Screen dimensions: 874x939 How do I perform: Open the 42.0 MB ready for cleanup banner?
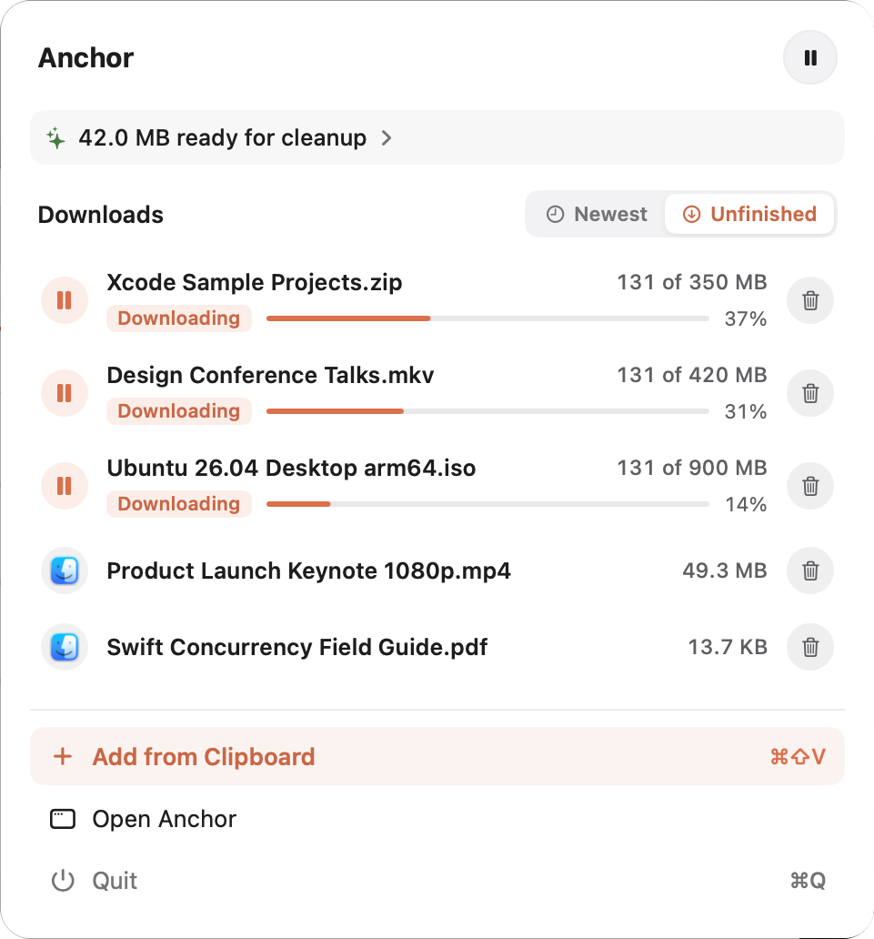click(437, 137)
